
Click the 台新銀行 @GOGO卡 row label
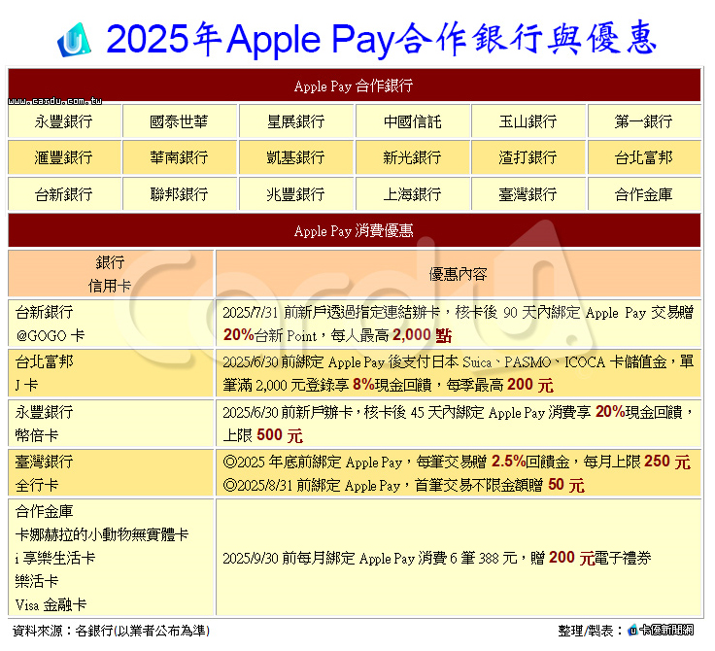pos(111,324)
